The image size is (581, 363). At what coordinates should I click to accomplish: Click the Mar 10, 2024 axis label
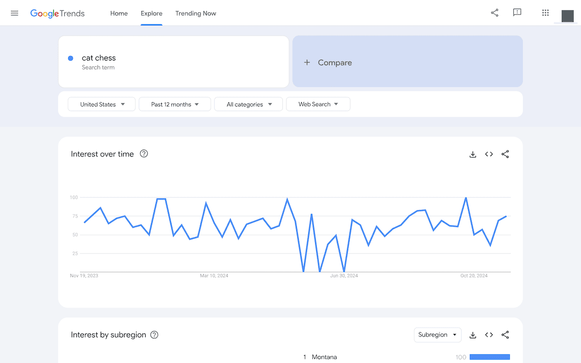(214, 276)
